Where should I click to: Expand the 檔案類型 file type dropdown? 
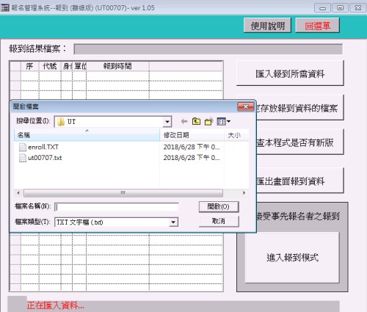(x=173, y=222)
